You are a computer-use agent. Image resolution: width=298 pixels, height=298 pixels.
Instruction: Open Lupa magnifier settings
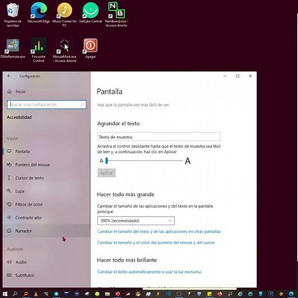pyautogui.click(x=46, y=191)
